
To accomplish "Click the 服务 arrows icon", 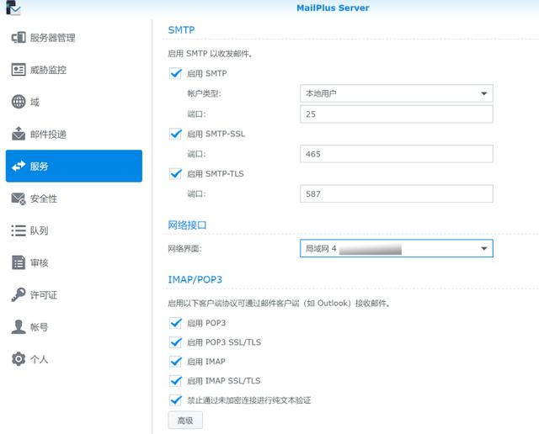I will [19, 167].
